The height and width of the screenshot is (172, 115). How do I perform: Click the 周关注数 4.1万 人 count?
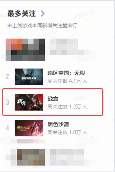coord(68,81)
